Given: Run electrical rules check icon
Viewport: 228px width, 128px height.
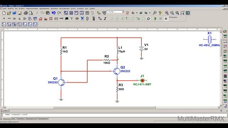Looking at the screenshot, I should 128,13.
